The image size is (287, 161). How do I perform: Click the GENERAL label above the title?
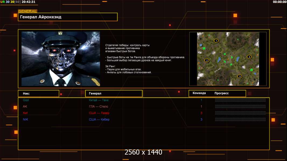(27, 11)
